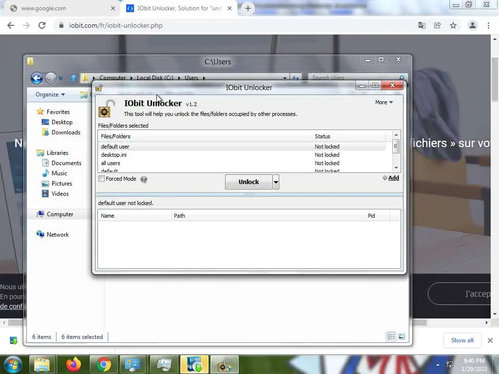This screenshot has height=374, width=499.
Task: Close the IObit Unlocker browser tab
Action: click(230, 8)
